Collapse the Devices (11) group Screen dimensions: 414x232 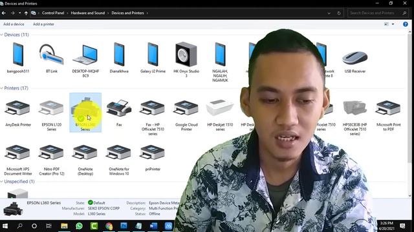click(x=2, y=35)
